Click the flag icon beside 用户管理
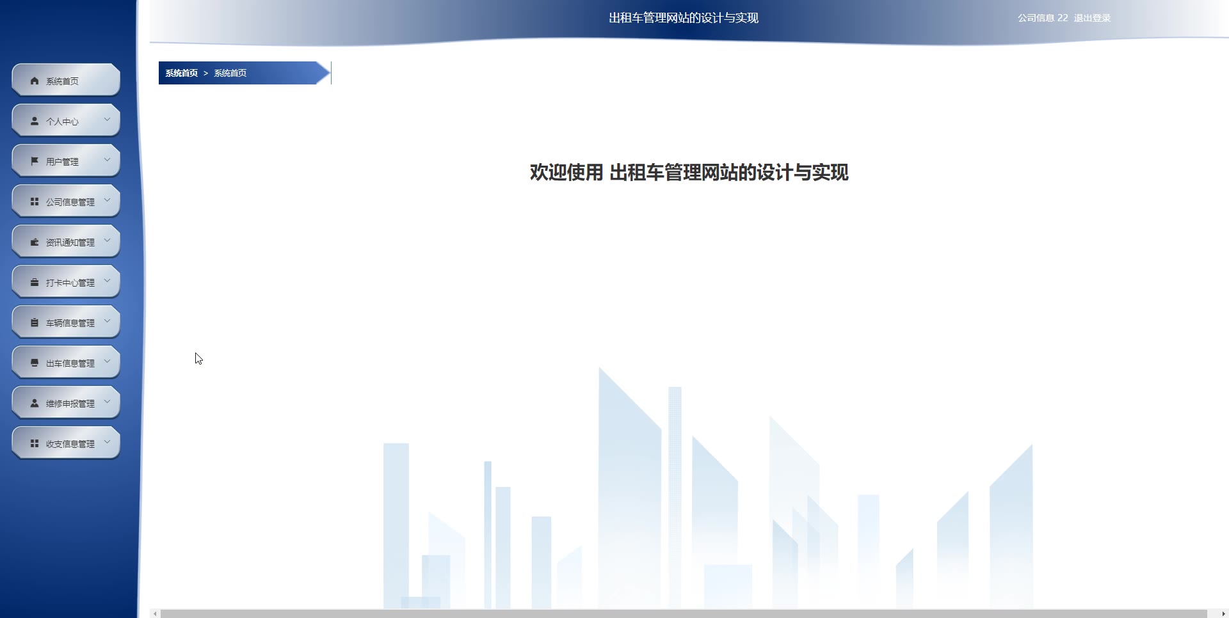This screenshot has width=1229, height=618. pos(35,161)
